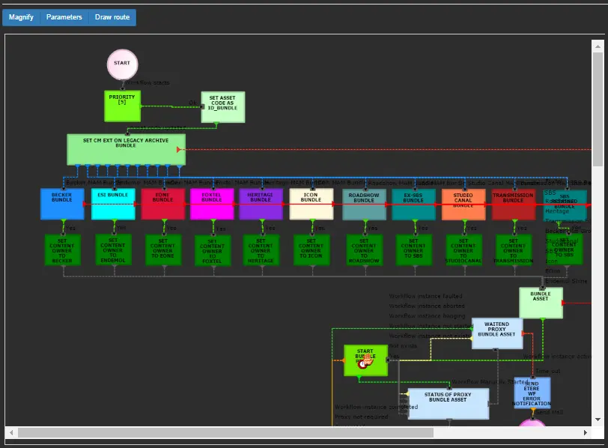Click the pink START workflow node

point(123,64)
